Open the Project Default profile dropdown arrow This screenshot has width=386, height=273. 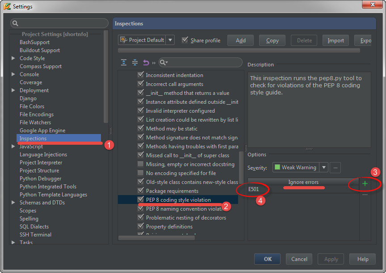pos(170,40)
